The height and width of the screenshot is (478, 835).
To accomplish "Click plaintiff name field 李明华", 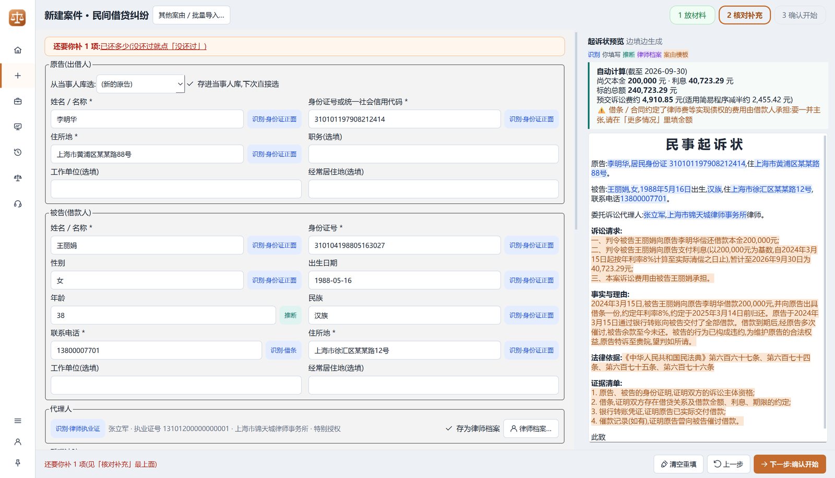I will [x=147, y=119].
